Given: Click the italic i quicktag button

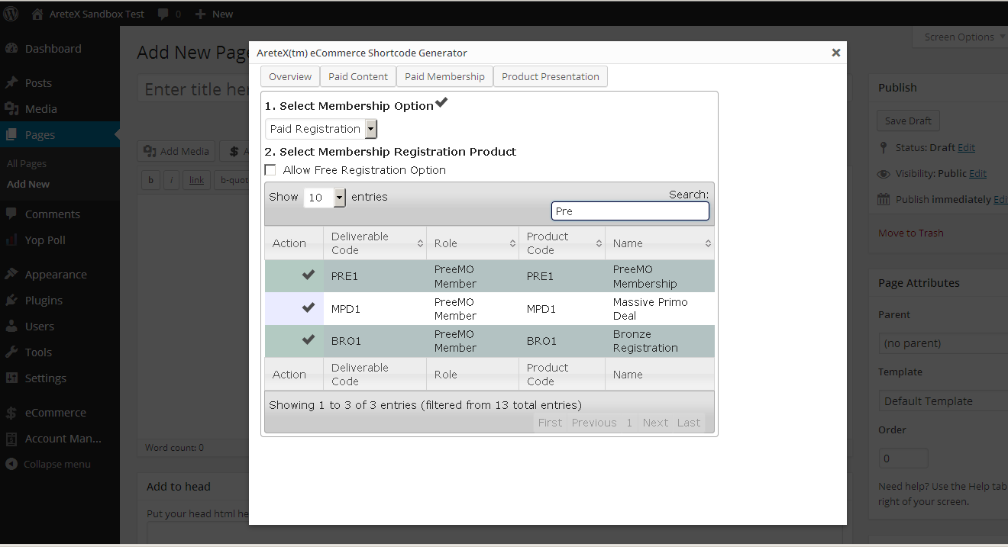Looking at the screenshot, I should [x=172, y=180].
